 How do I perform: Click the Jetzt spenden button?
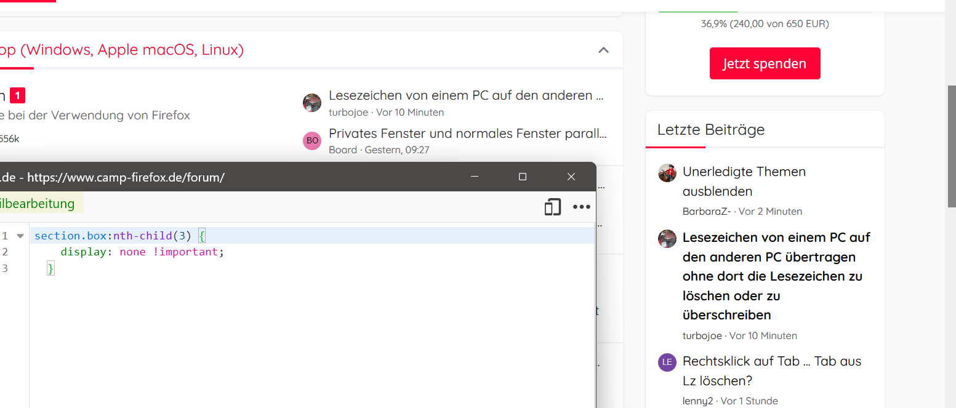click(x=764, y=63)
